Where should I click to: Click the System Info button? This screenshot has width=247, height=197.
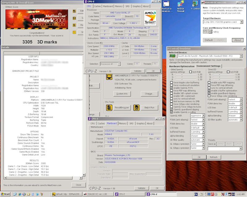(122, 94)
